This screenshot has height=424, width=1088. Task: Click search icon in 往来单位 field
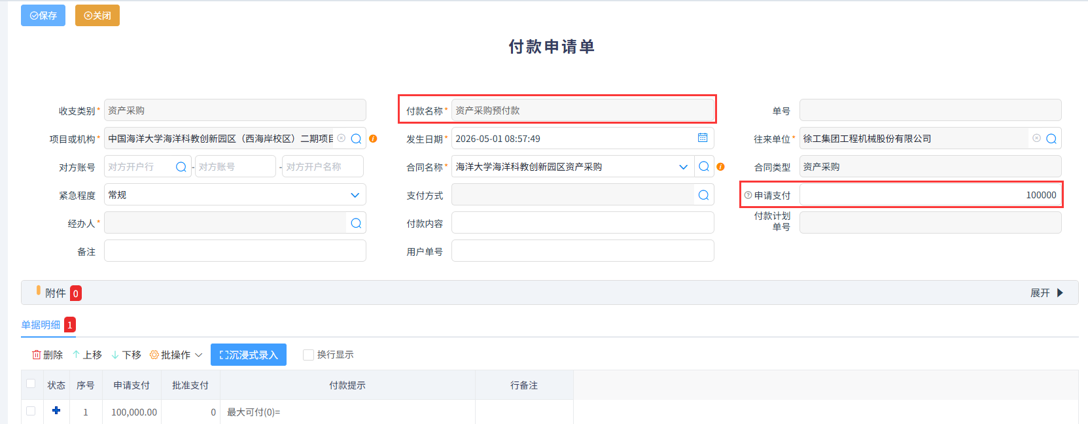(x=1051, y=139)
